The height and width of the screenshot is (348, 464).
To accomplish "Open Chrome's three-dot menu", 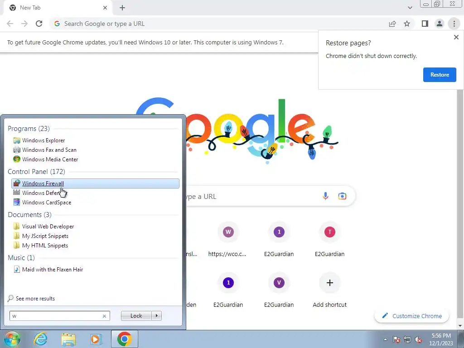I will click(x=454, y=24).
